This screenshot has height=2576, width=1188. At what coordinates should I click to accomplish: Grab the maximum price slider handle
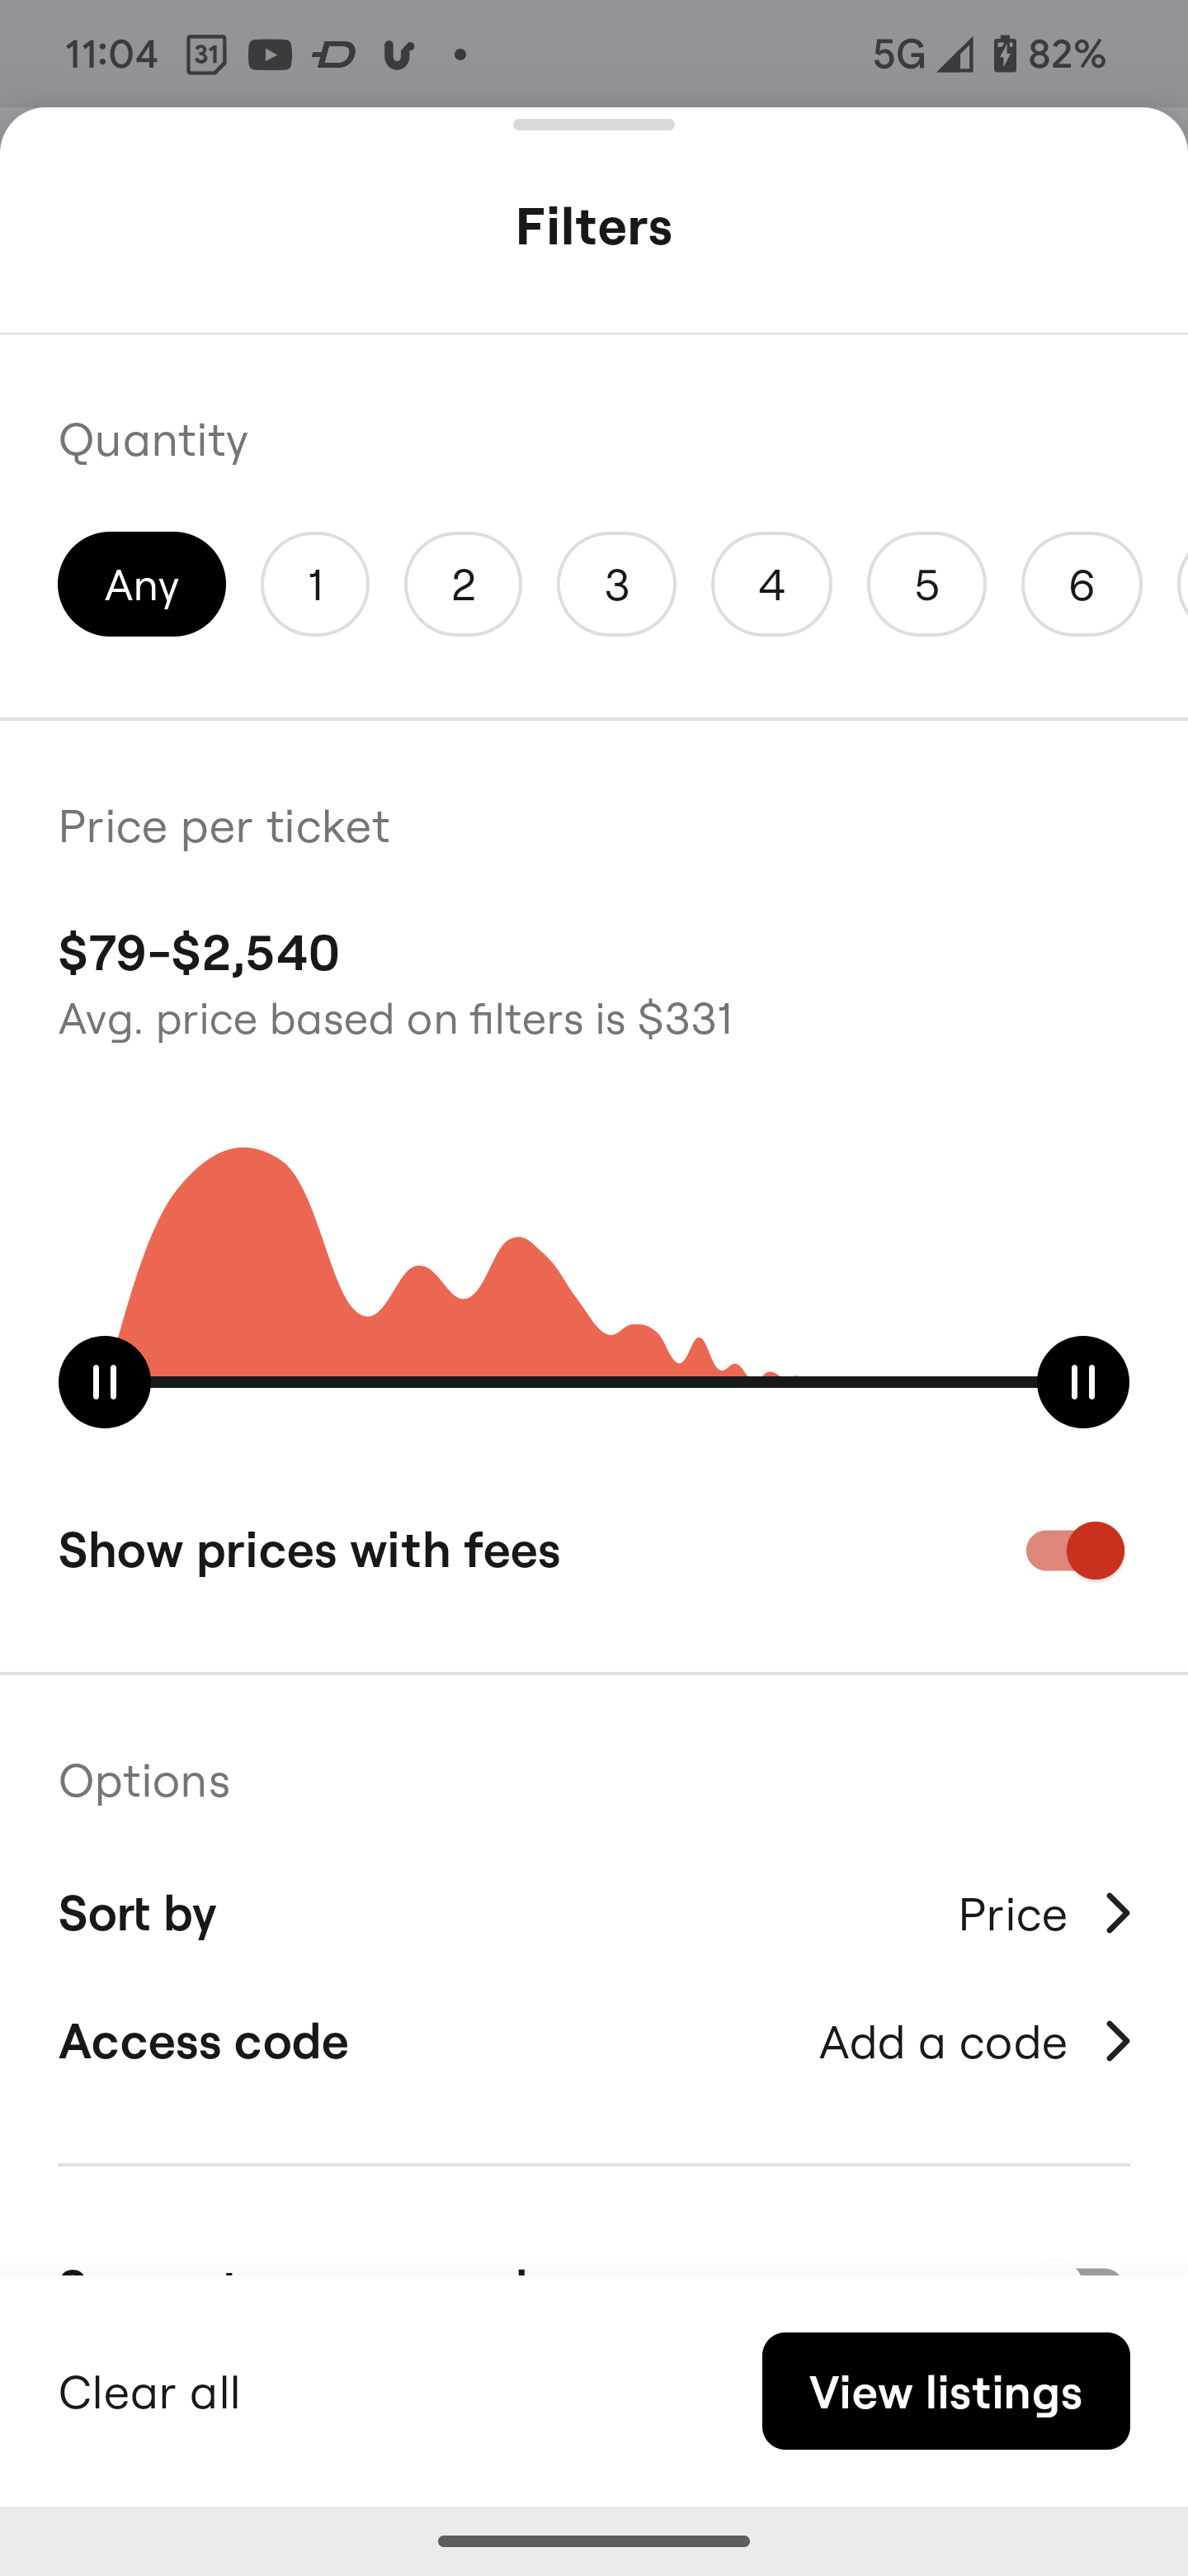[x=1083, y=1382]
